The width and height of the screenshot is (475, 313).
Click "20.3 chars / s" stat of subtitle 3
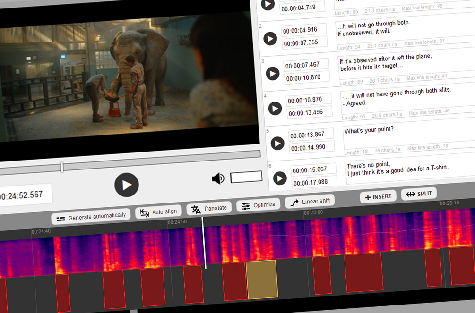click(x=384, y=81)
